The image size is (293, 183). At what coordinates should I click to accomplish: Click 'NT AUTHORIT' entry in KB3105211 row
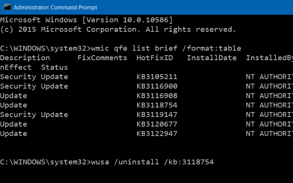(x=270, y=77)
